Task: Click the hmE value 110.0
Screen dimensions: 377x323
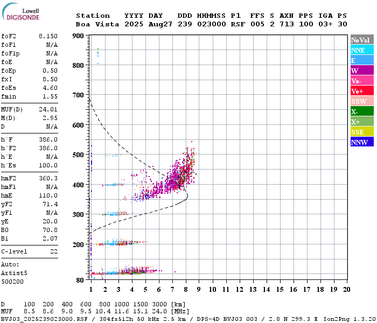Action: [x=48, y=195]
